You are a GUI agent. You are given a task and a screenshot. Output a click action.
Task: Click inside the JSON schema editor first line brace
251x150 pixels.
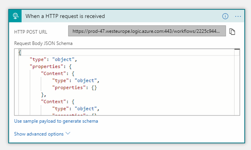(x=20, y=53)
